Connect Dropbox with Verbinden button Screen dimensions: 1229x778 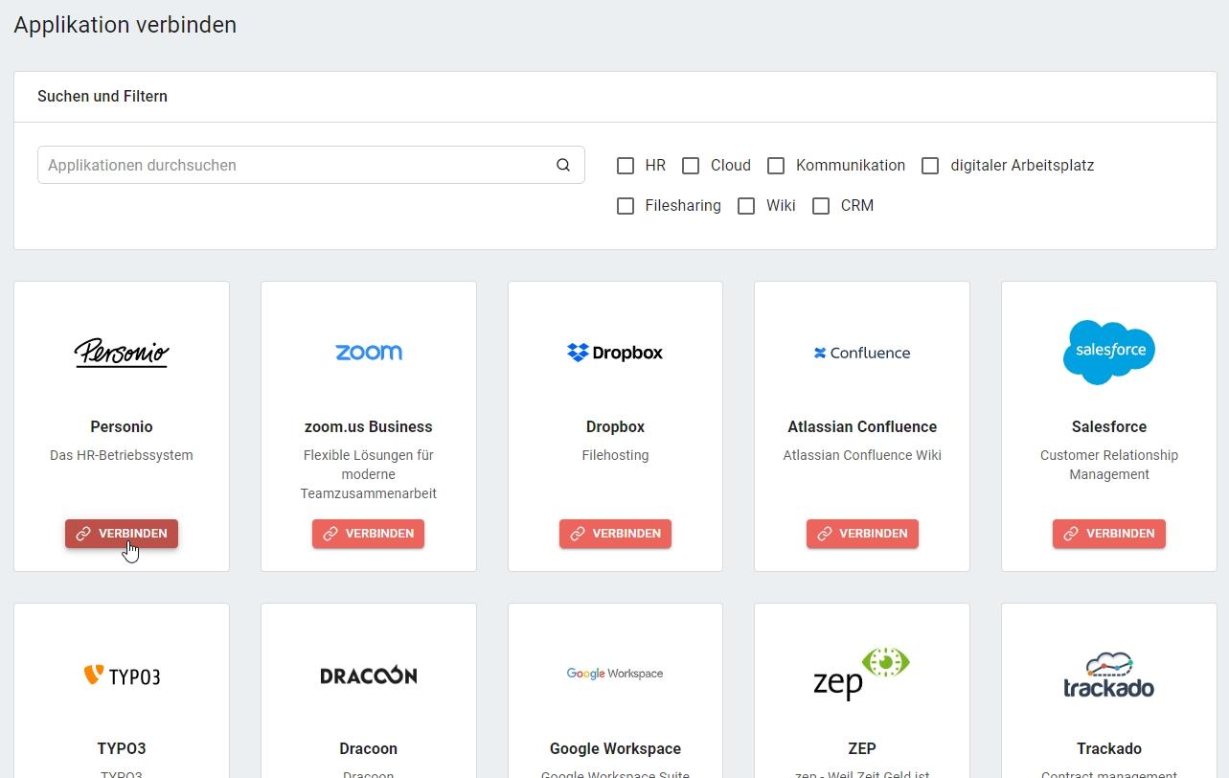pos(615,534)
